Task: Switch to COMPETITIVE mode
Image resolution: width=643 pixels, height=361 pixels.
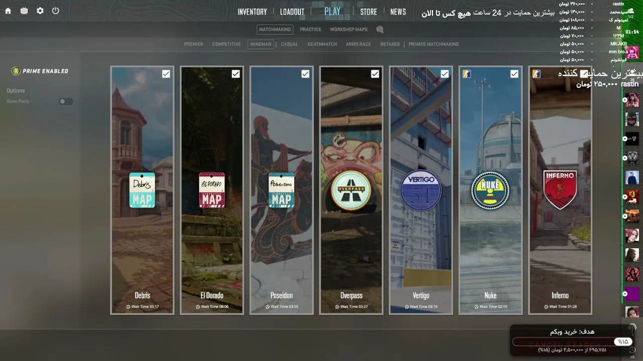Action: pyautogui.click(x=227, y=44)
